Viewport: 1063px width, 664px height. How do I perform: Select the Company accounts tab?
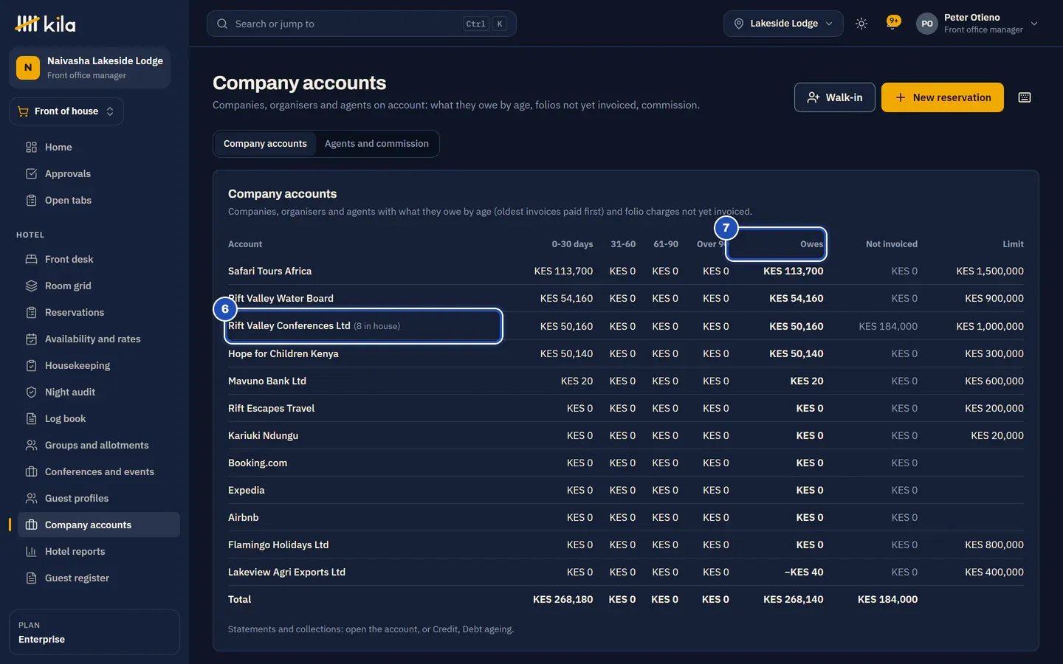point(265,144)
